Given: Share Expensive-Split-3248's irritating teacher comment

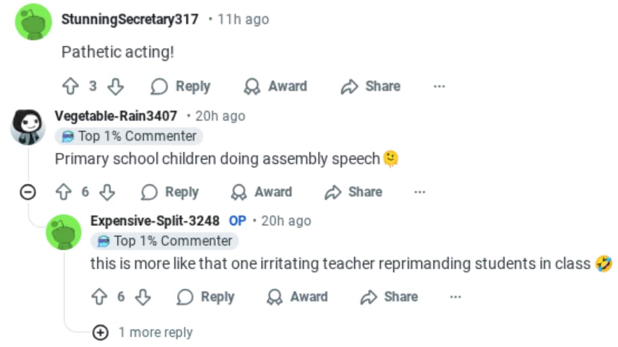Looking at the screenshot, I should pos(389,297).
